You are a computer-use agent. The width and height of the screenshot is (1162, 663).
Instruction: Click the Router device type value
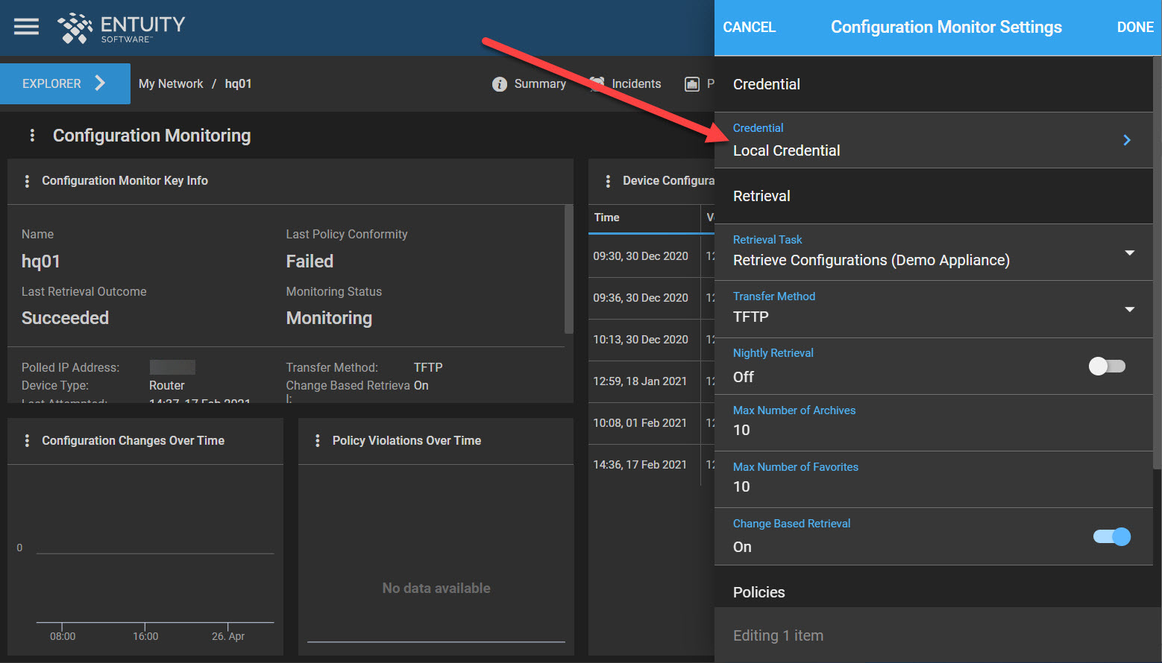[167, 386]
